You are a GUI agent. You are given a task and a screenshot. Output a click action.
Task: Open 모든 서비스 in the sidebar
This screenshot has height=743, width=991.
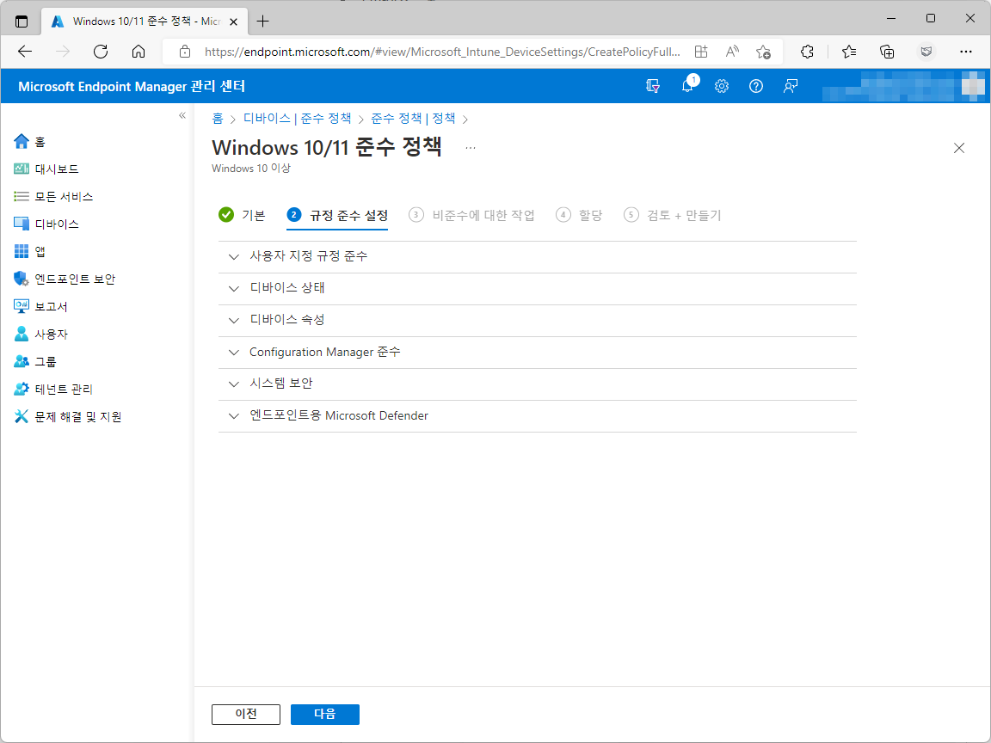(53, 196)
